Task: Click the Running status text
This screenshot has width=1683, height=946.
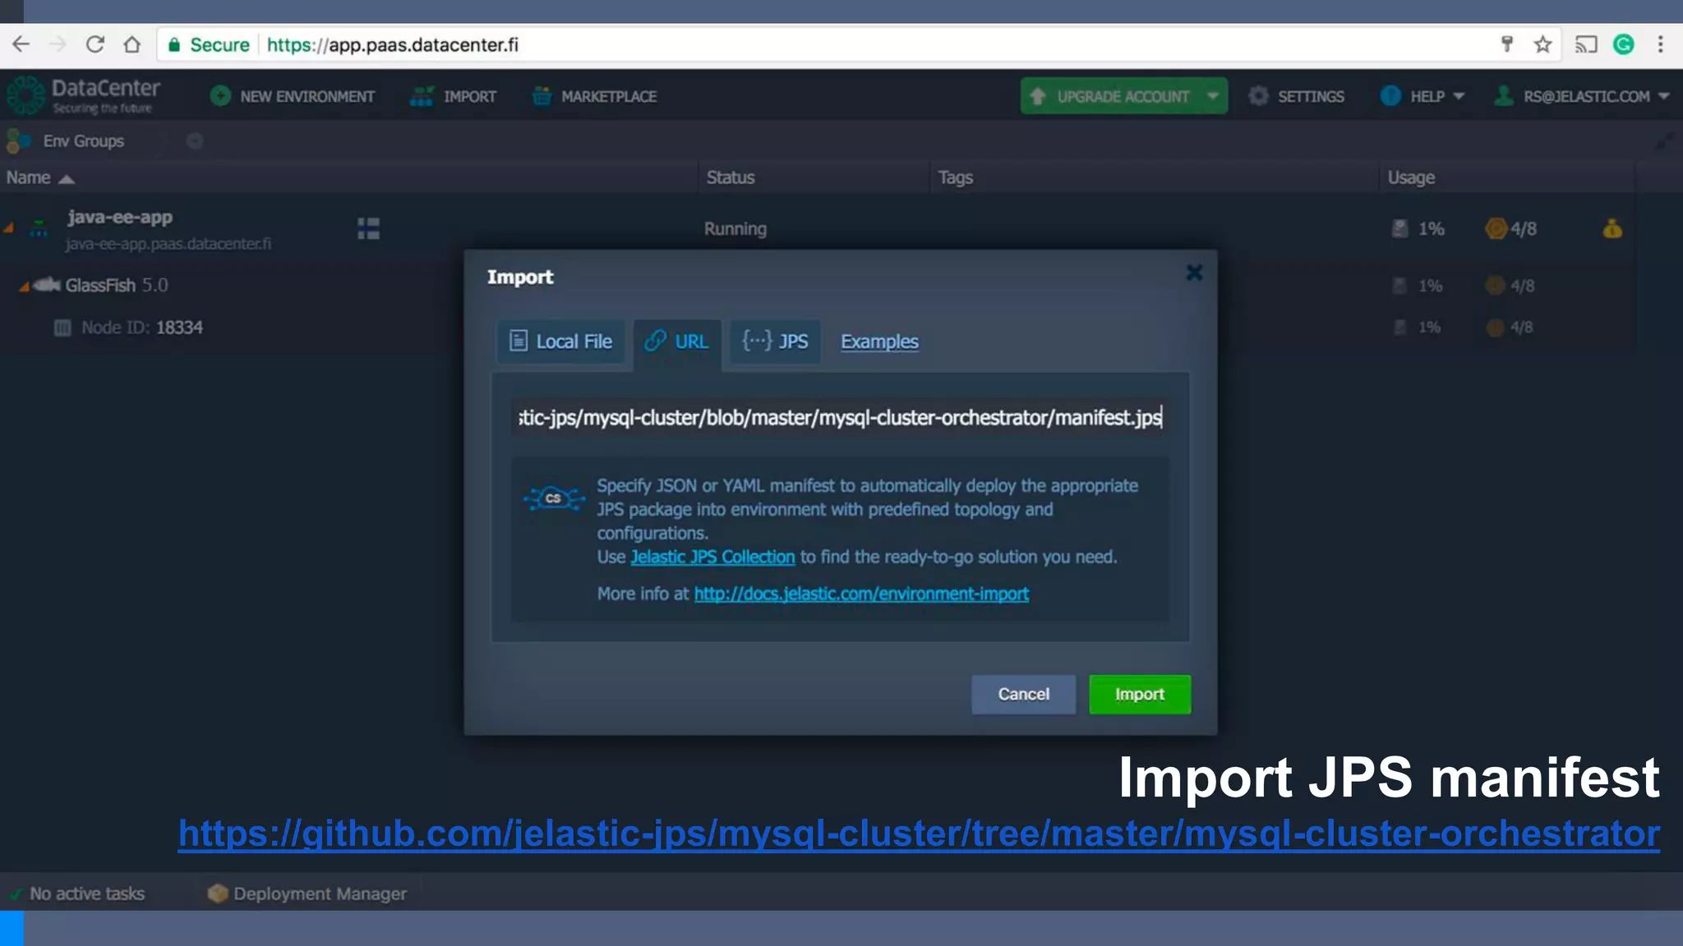Action: [735, 229]
